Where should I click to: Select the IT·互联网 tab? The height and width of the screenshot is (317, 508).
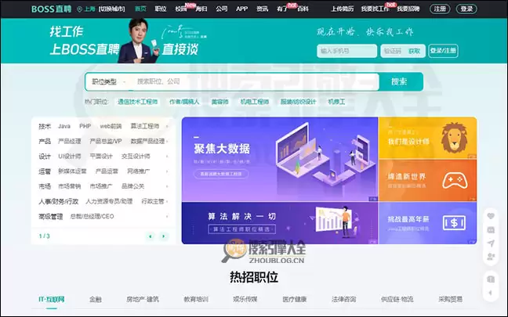point(52,300)
